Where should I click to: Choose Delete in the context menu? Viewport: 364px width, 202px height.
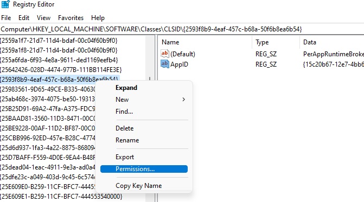pyautogui.click(x=125, y=128)
